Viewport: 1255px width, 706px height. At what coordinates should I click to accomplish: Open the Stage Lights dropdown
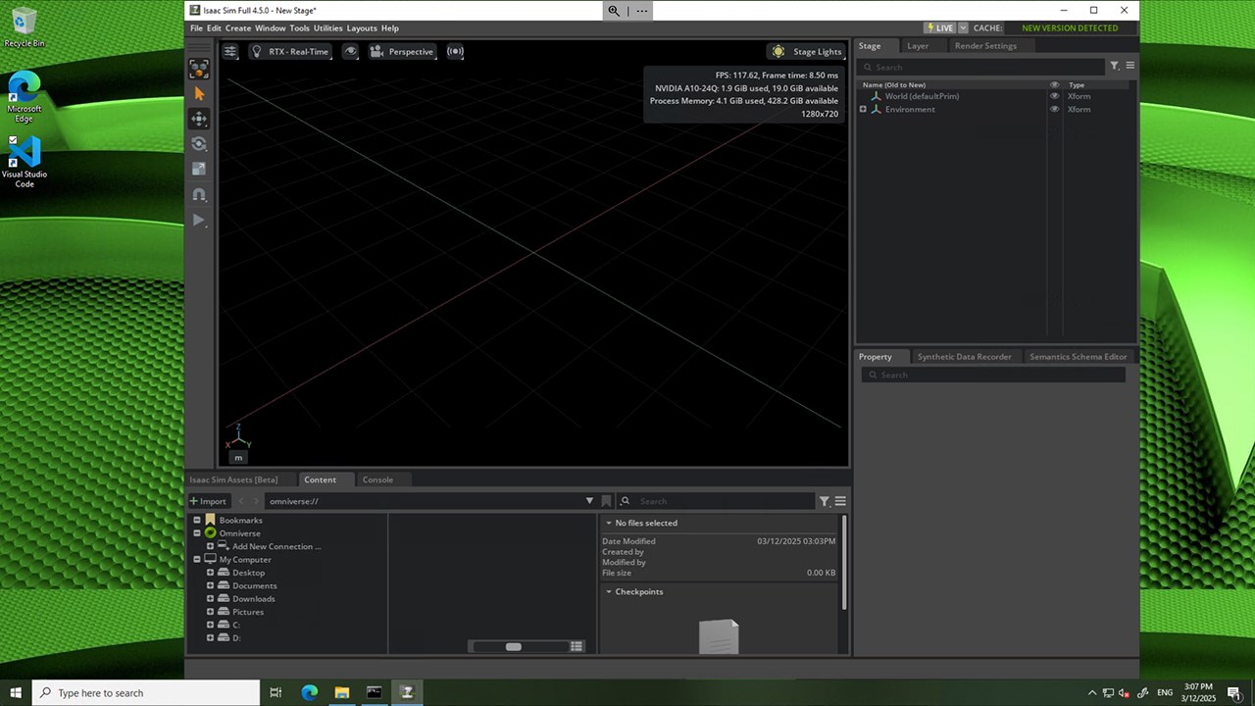807,52
